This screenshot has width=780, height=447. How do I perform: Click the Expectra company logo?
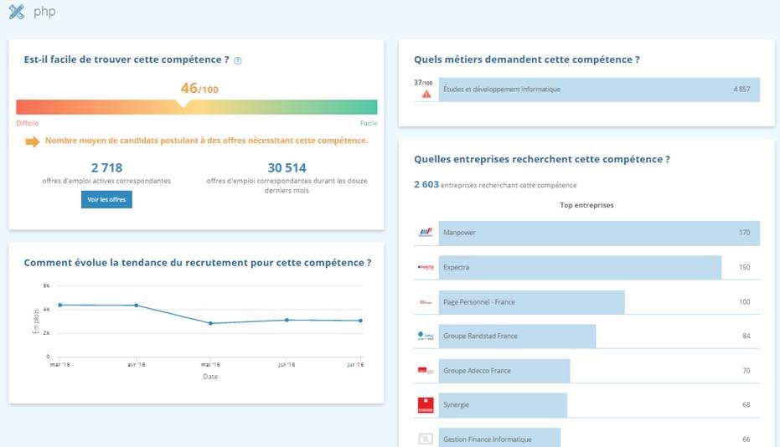point(426,267)
